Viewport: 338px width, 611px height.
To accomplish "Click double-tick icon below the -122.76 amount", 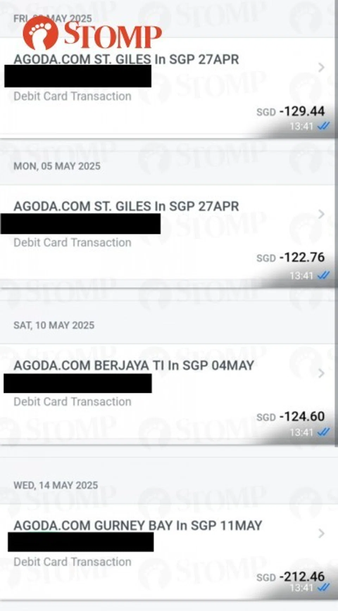I will 323,275.
